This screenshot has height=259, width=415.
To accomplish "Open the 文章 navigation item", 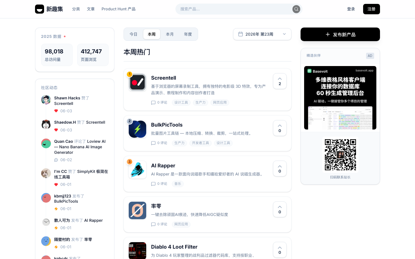I will tap(91, 9).
